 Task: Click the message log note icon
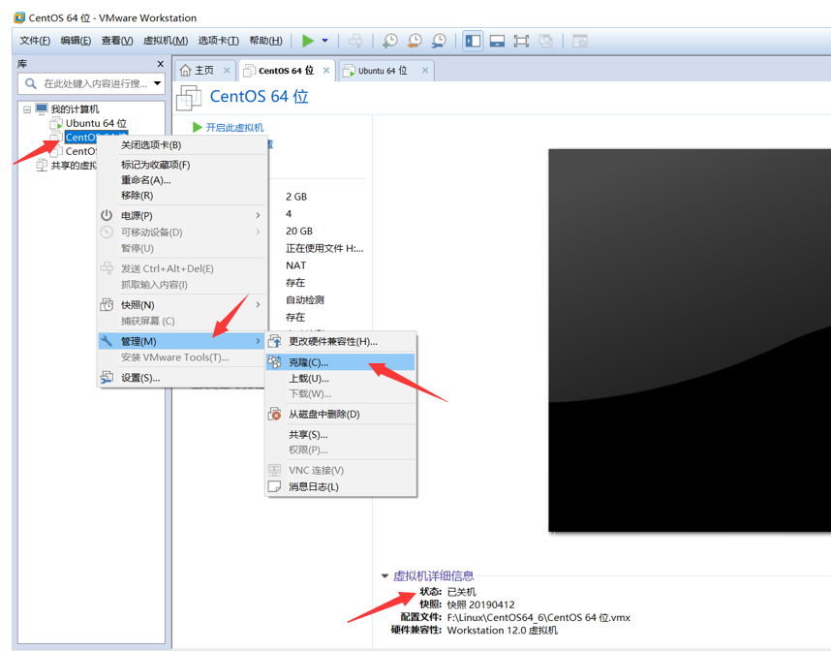click(274, 486)
